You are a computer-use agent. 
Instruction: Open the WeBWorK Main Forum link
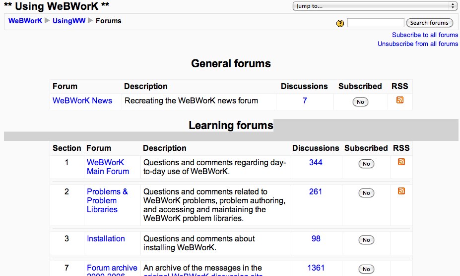coord(108,167)
